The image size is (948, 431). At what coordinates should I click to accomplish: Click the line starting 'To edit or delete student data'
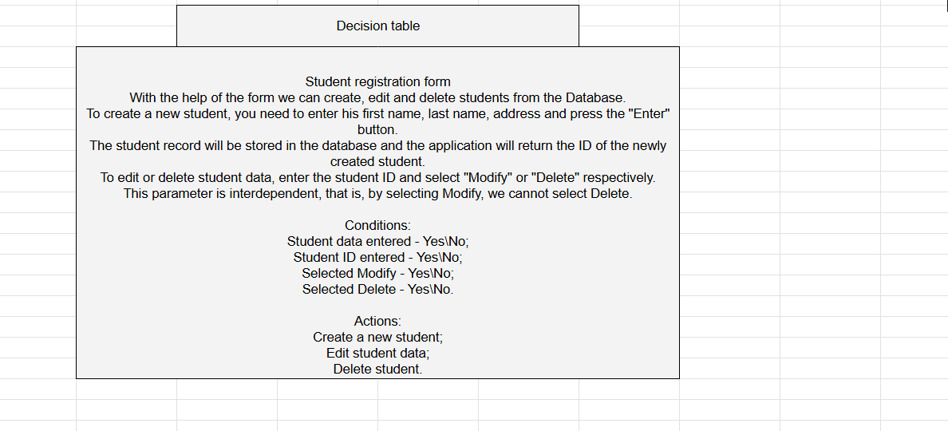coord(377,177)
